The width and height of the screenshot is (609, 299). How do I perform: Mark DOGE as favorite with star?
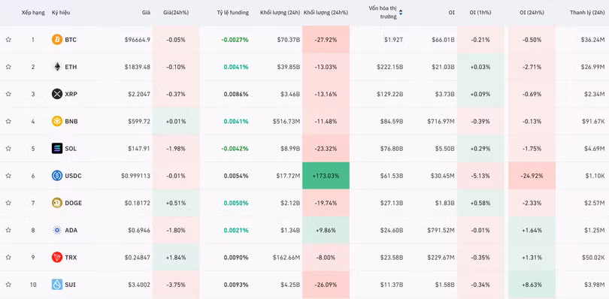pyautogui.click(x=8, y=203)
